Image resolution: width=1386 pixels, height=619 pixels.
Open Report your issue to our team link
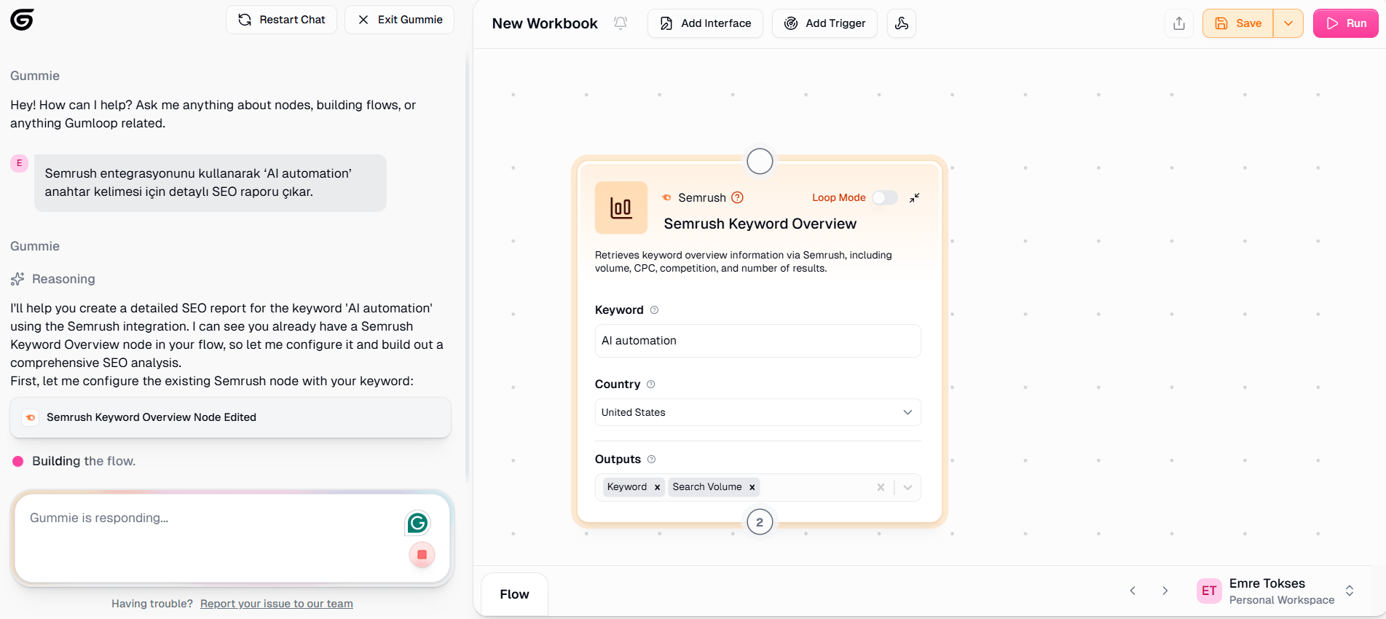pyautogui.click(x=276, y=604)
